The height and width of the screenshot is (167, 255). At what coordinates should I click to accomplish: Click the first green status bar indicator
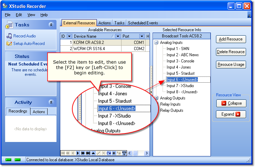point(8,160)
